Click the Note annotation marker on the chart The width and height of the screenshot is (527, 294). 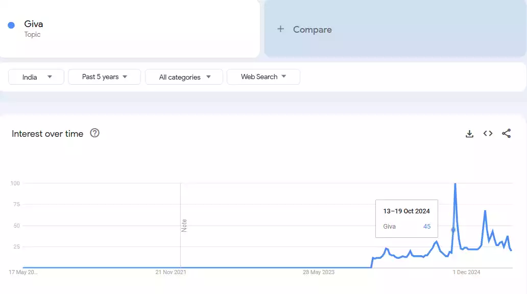[184, 225]
